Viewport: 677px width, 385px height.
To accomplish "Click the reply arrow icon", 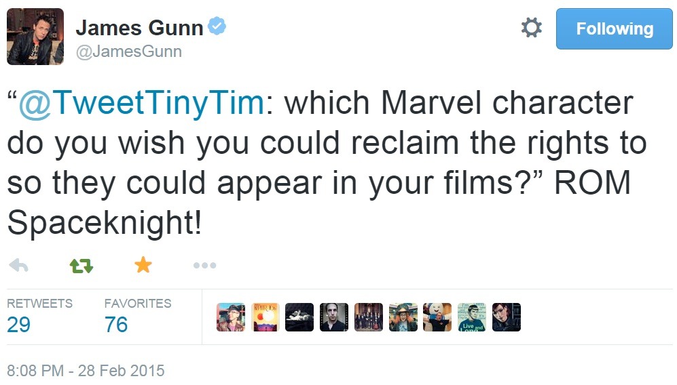I will pos(18,266).
